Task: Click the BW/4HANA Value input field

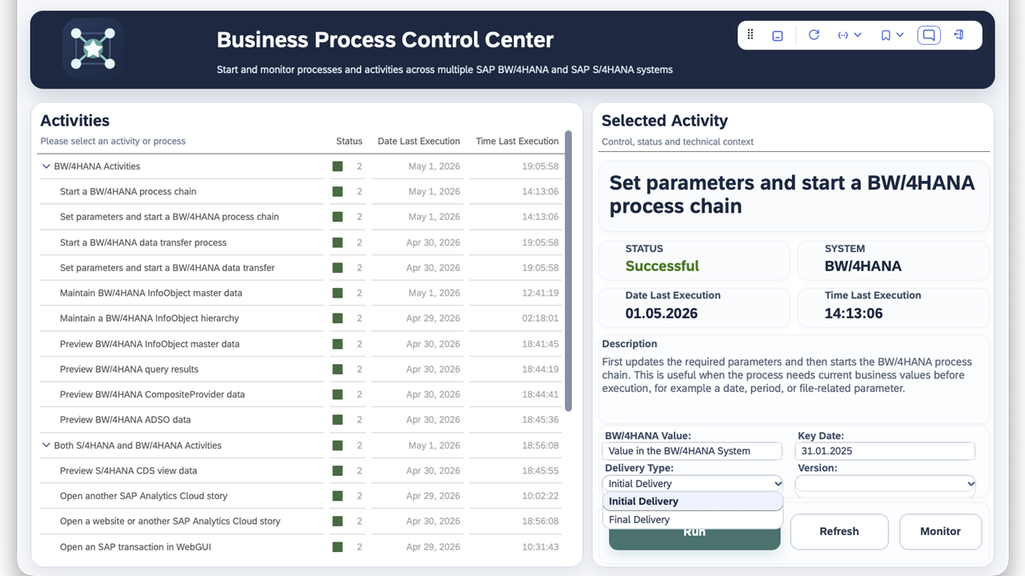Action: pos(693,451)
